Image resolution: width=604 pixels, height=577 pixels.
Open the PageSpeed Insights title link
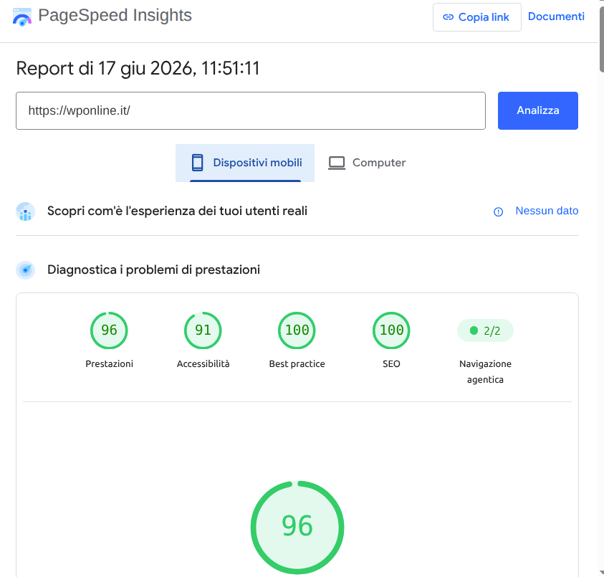tap(115, 16)
